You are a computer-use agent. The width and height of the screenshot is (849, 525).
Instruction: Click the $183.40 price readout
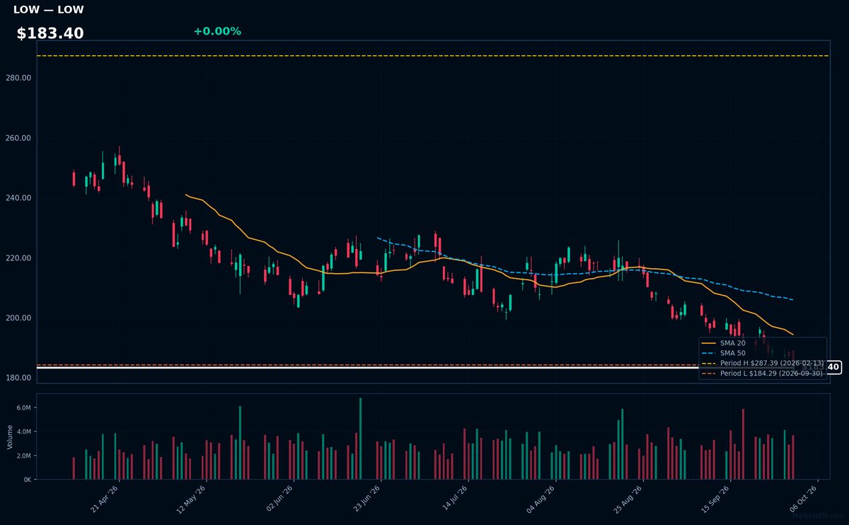point(50,33)
